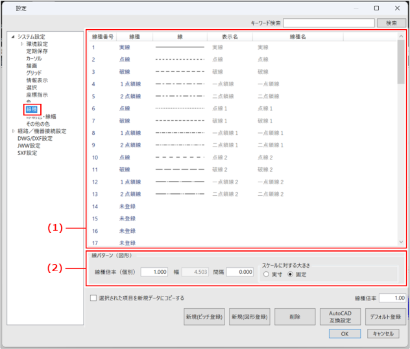Select the 実寸 radio button
The image size is (410, 349).
[x=267, y=274]
